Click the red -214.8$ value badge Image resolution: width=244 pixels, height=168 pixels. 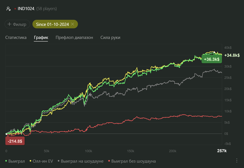14,141
